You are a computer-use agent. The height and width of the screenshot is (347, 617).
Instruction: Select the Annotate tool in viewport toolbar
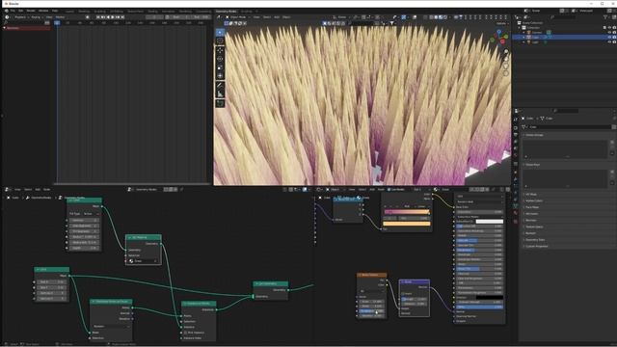(x=220, y=86)
